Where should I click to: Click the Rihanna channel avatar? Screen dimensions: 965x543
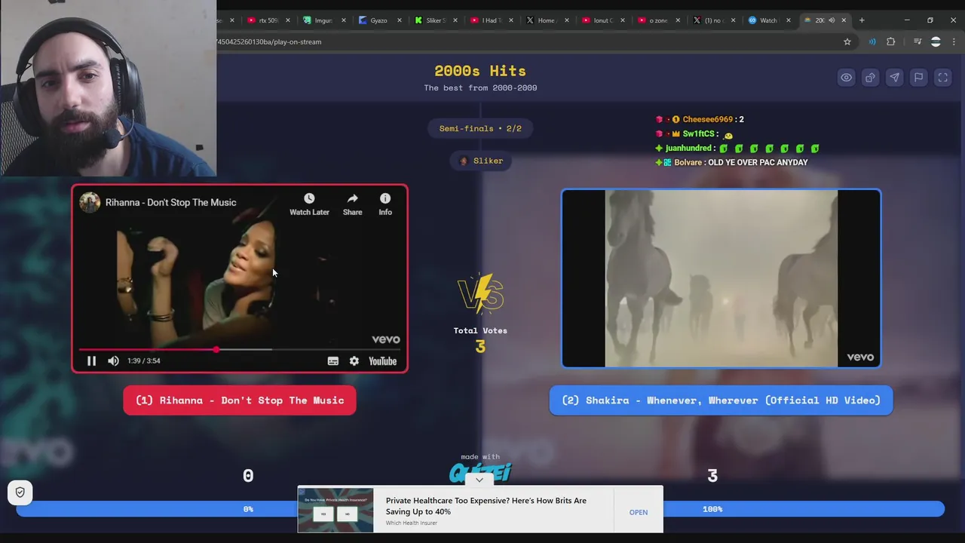coord(90,202)
